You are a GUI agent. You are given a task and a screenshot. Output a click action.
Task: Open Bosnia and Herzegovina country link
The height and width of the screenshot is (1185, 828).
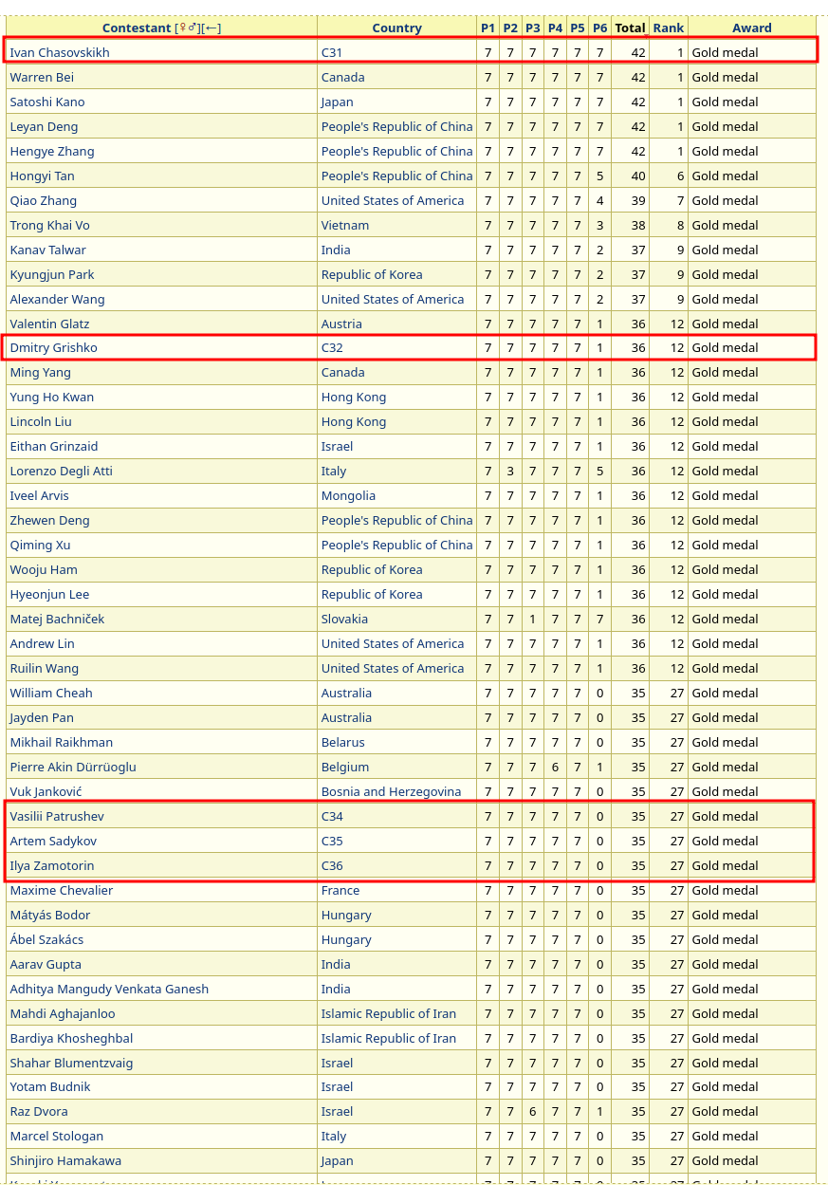click(391, 791)
